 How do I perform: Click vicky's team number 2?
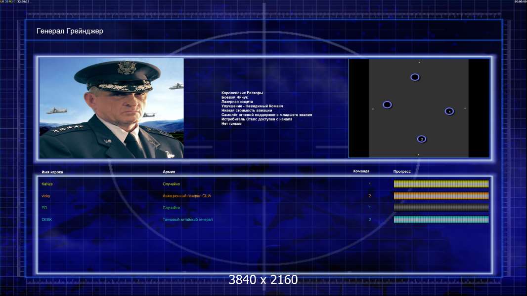point(370,196)
